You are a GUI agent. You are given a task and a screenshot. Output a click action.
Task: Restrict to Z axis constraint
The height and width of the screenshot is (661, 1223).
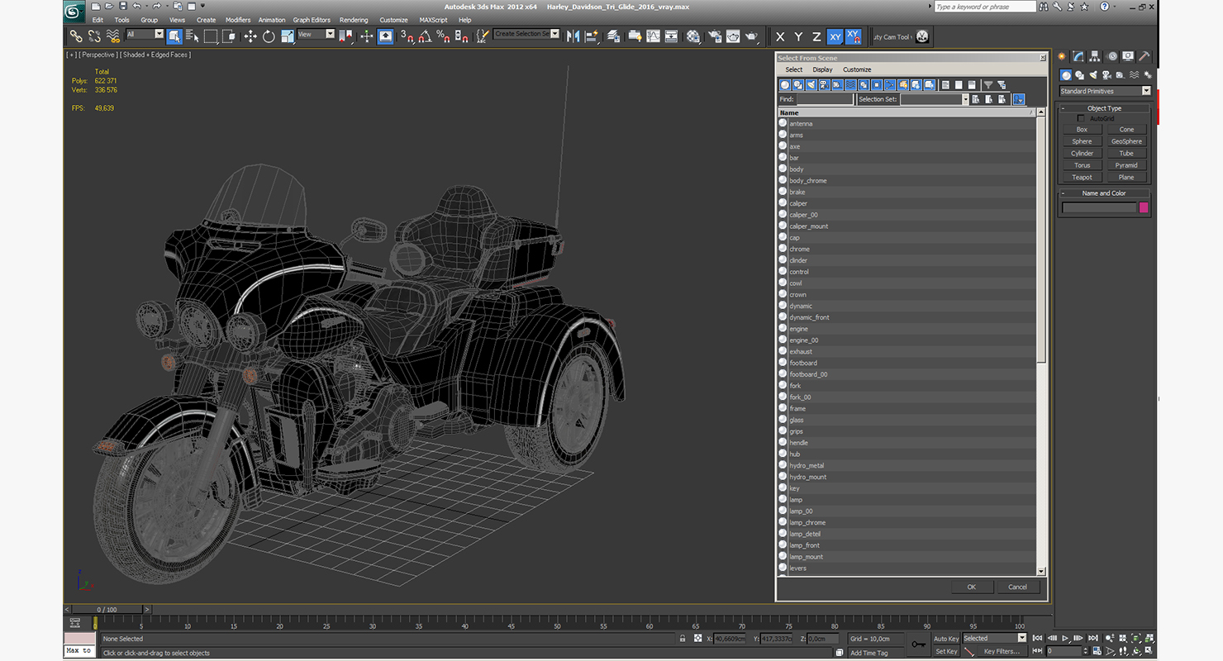[x=816, y=36]
